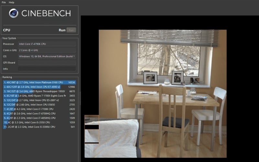Click the score value 6670

pos(72,91)
